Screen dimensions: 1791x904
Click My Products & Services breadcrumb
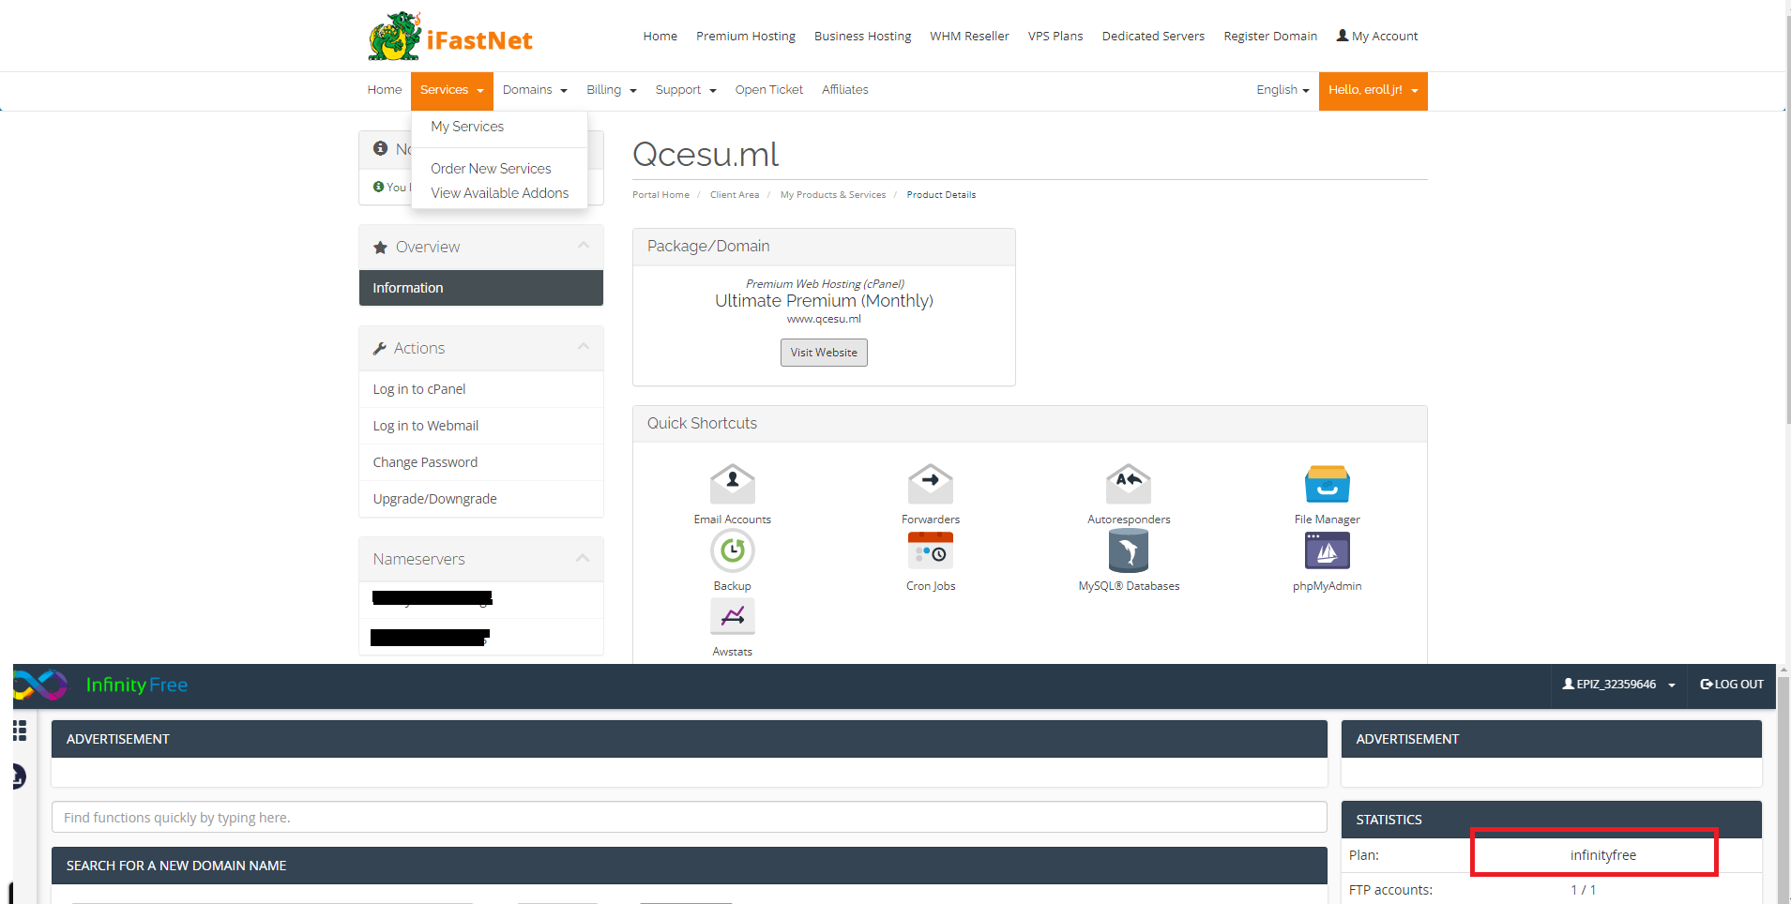tap(833, 195)
